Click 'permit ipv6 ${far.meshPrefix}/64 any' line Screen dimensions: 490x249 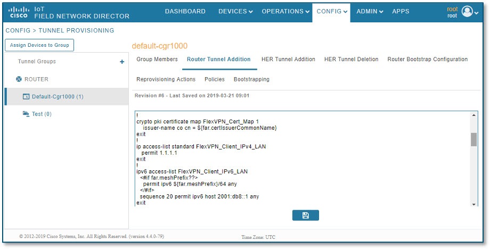[190, 184]
